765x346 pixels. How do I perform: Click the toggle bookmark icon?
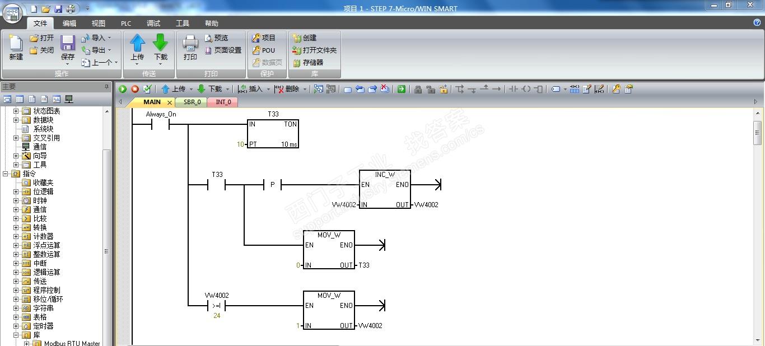[x=347, y=89]
